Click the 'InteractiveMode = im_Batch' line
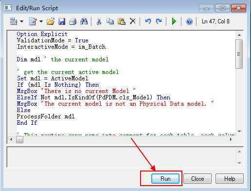Screen dimensions: 251x191 point(61,47)
